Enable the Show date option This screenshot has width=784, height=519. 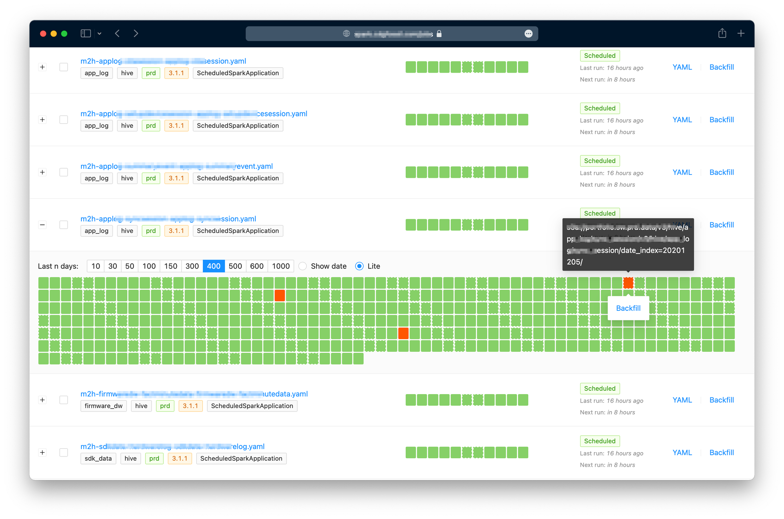[303, 266]
